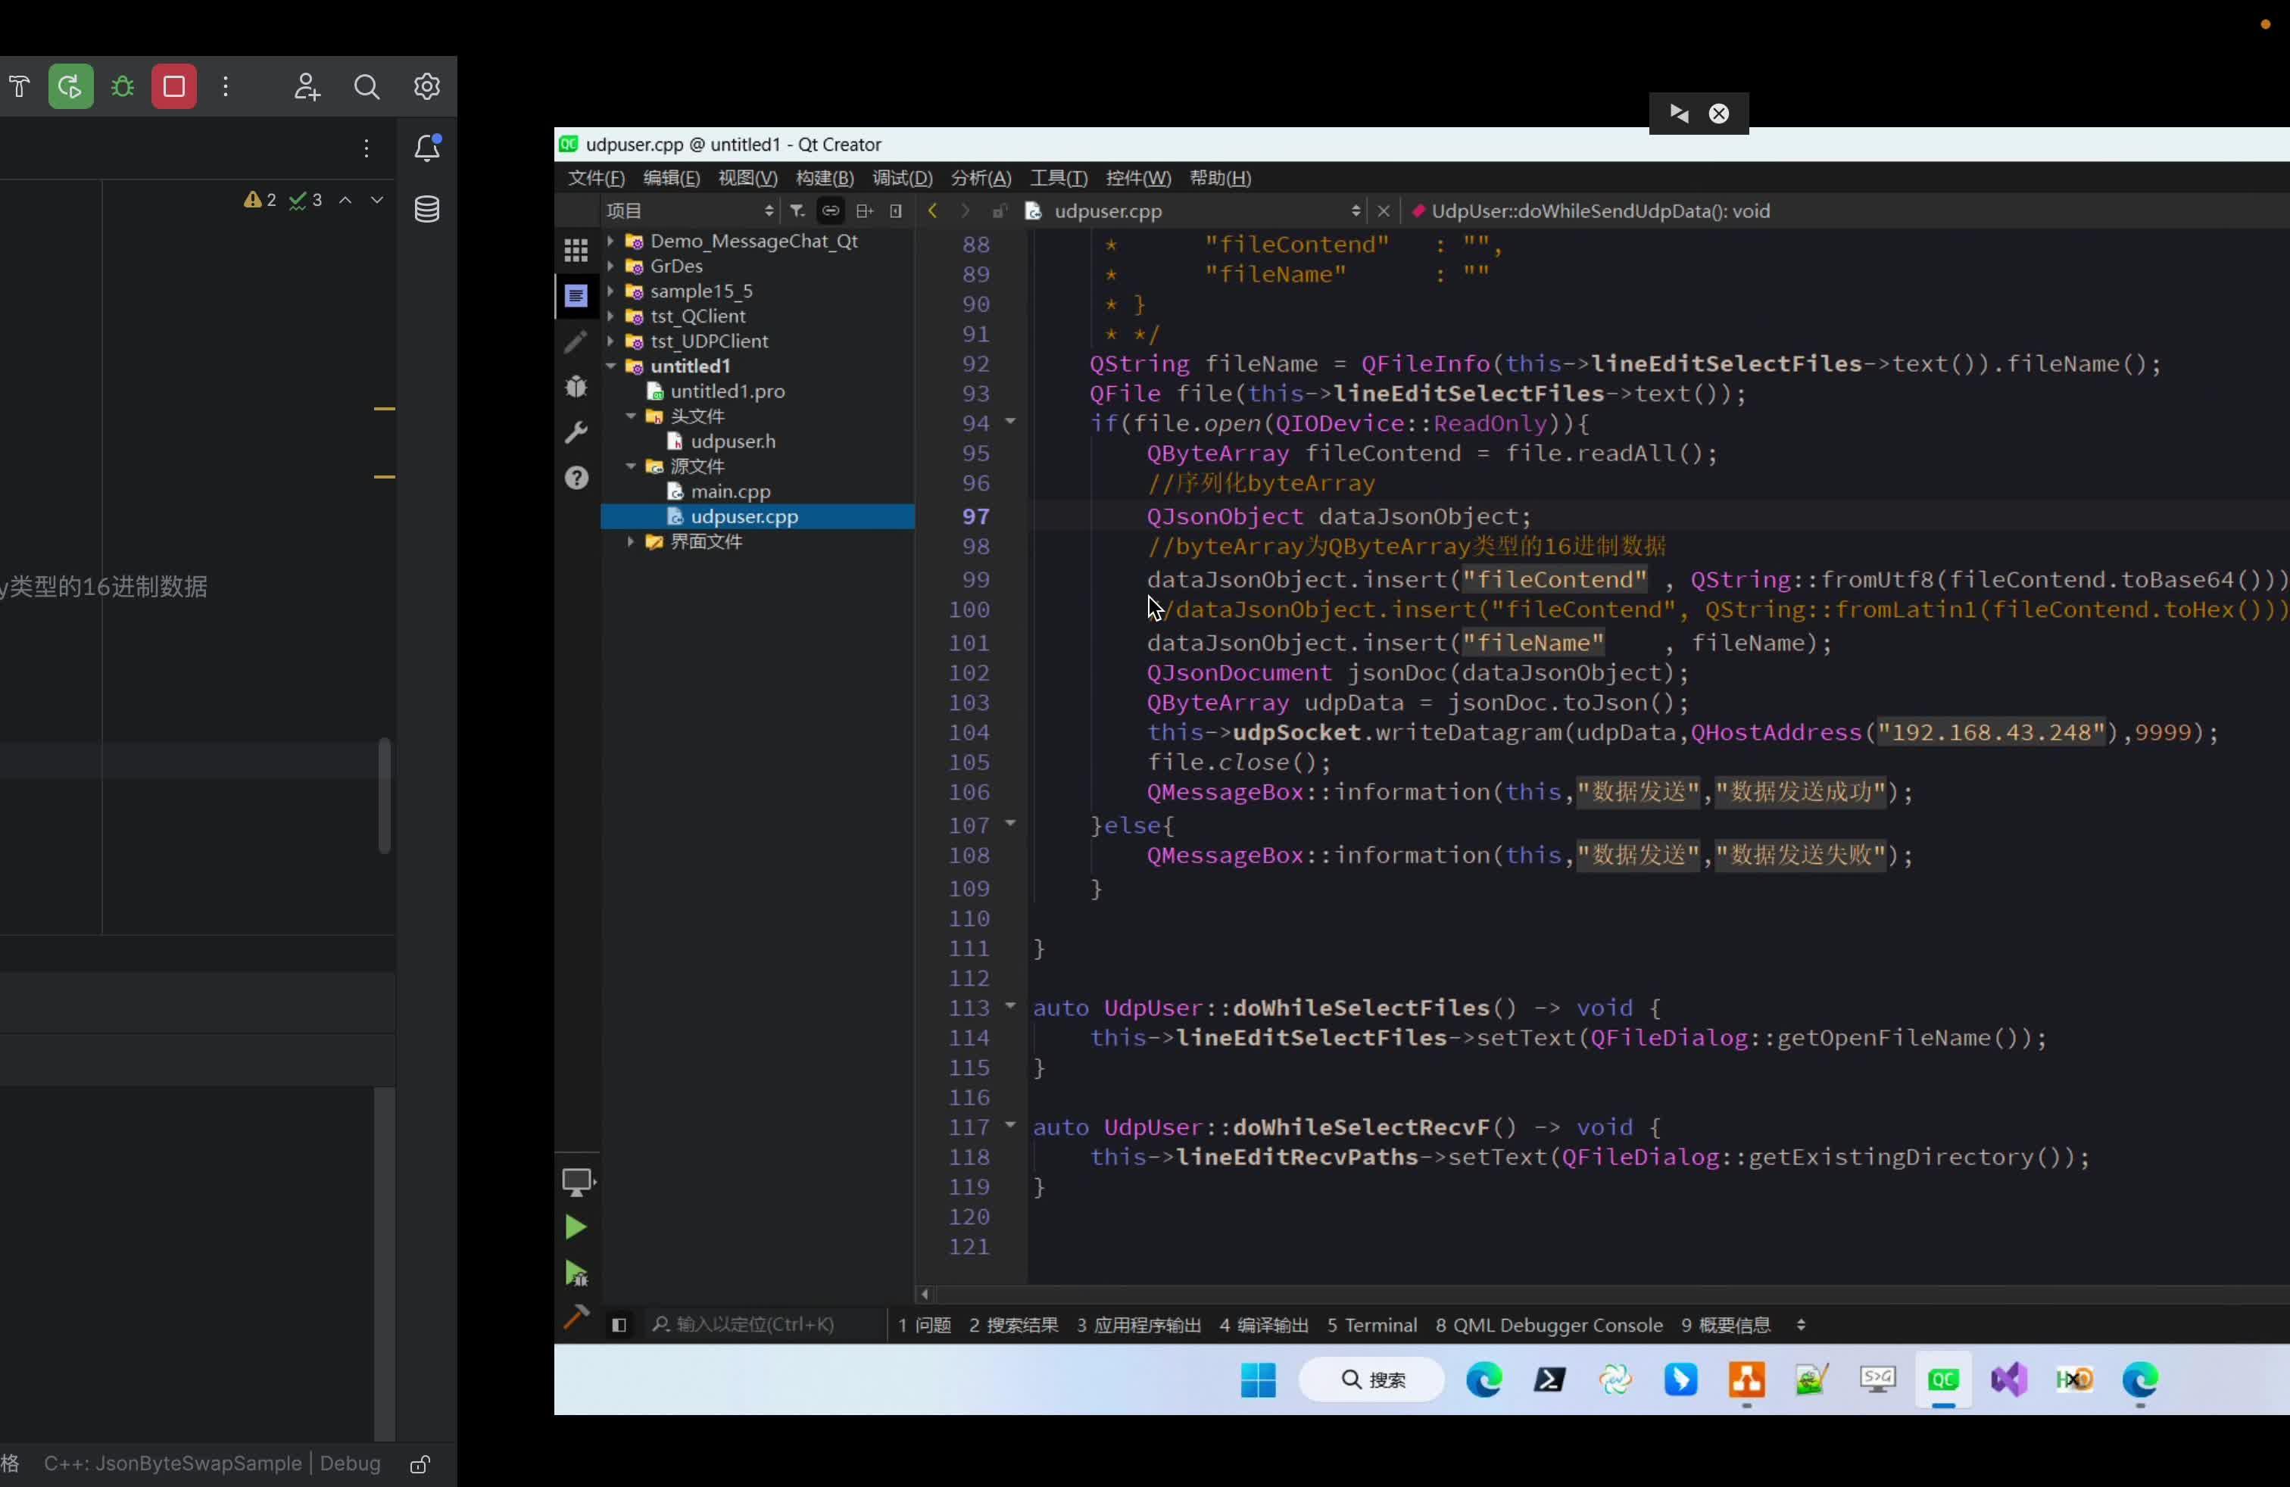Open kit selector monitor icon
The height and width of the screenshot is (1487, 2290).
click(x=579, y=1182)
